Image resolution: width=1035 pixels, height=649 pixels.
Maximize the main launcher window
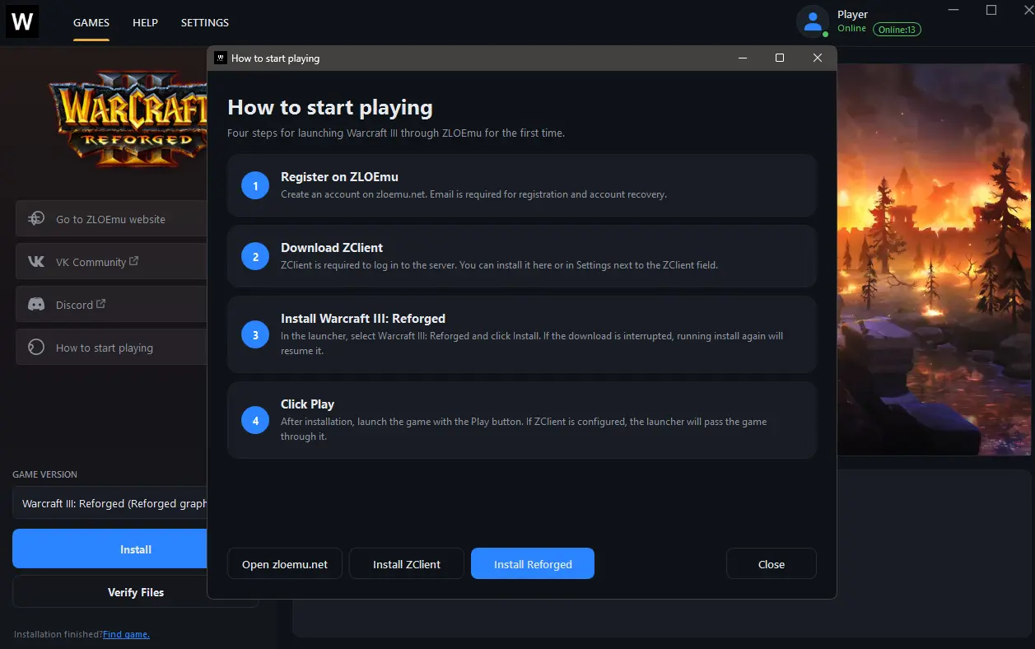tap(991, 11)
